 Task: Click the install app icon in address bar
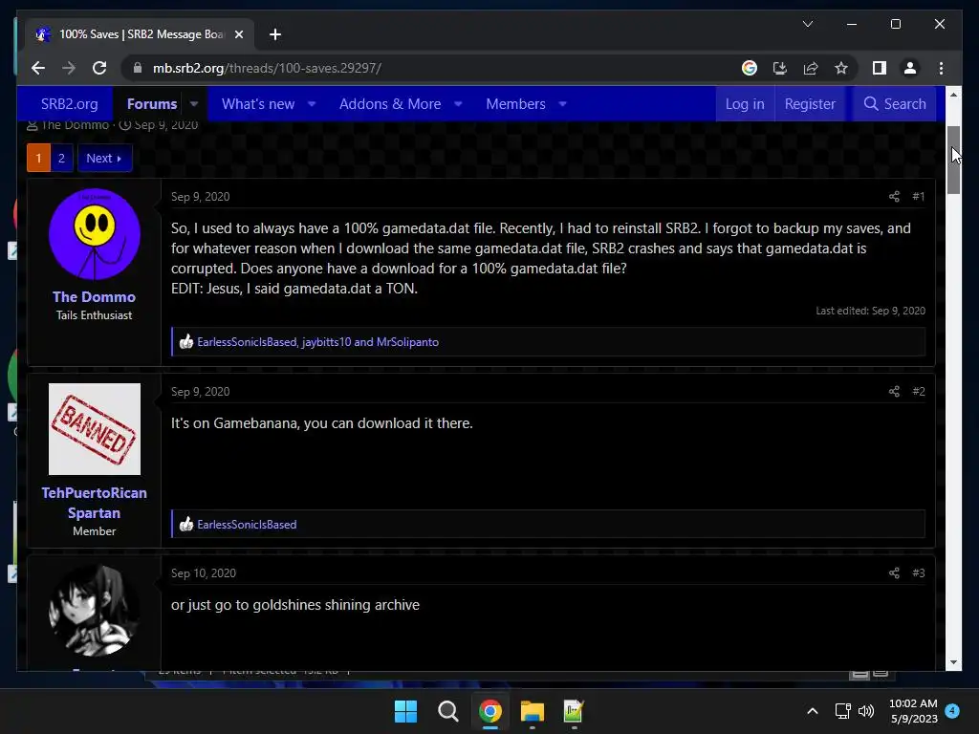(780, 68)
